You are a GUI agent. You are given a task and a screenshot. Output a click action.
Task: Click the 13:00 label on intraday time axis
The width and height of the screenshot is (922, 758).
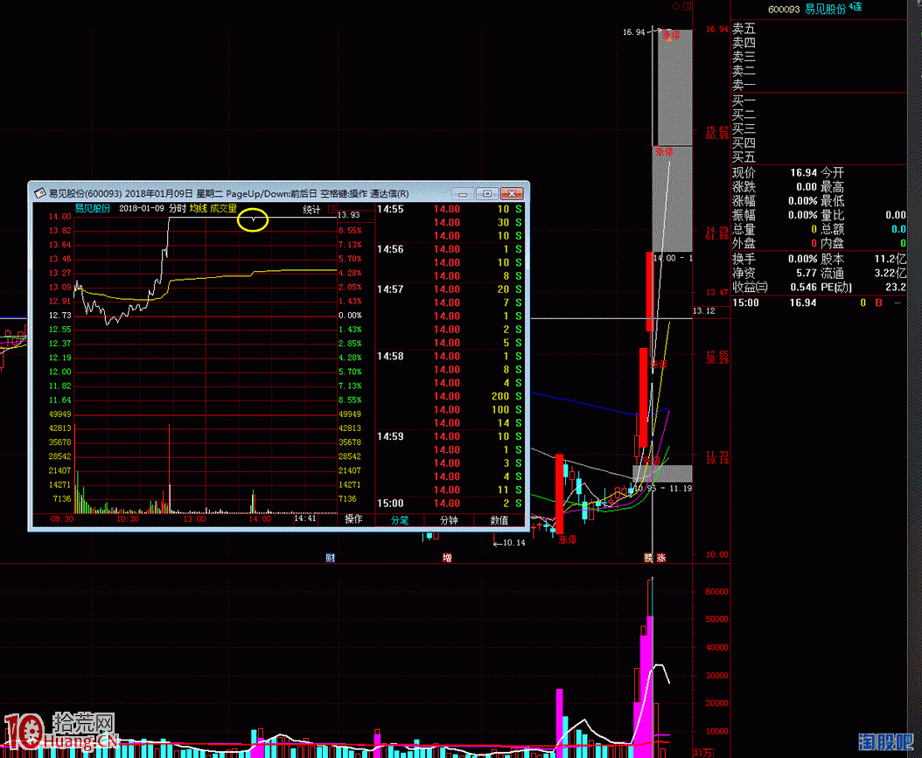(194, 519)
